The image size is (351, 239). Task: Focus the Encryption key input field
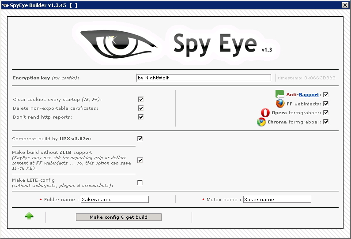pos(204,78)
